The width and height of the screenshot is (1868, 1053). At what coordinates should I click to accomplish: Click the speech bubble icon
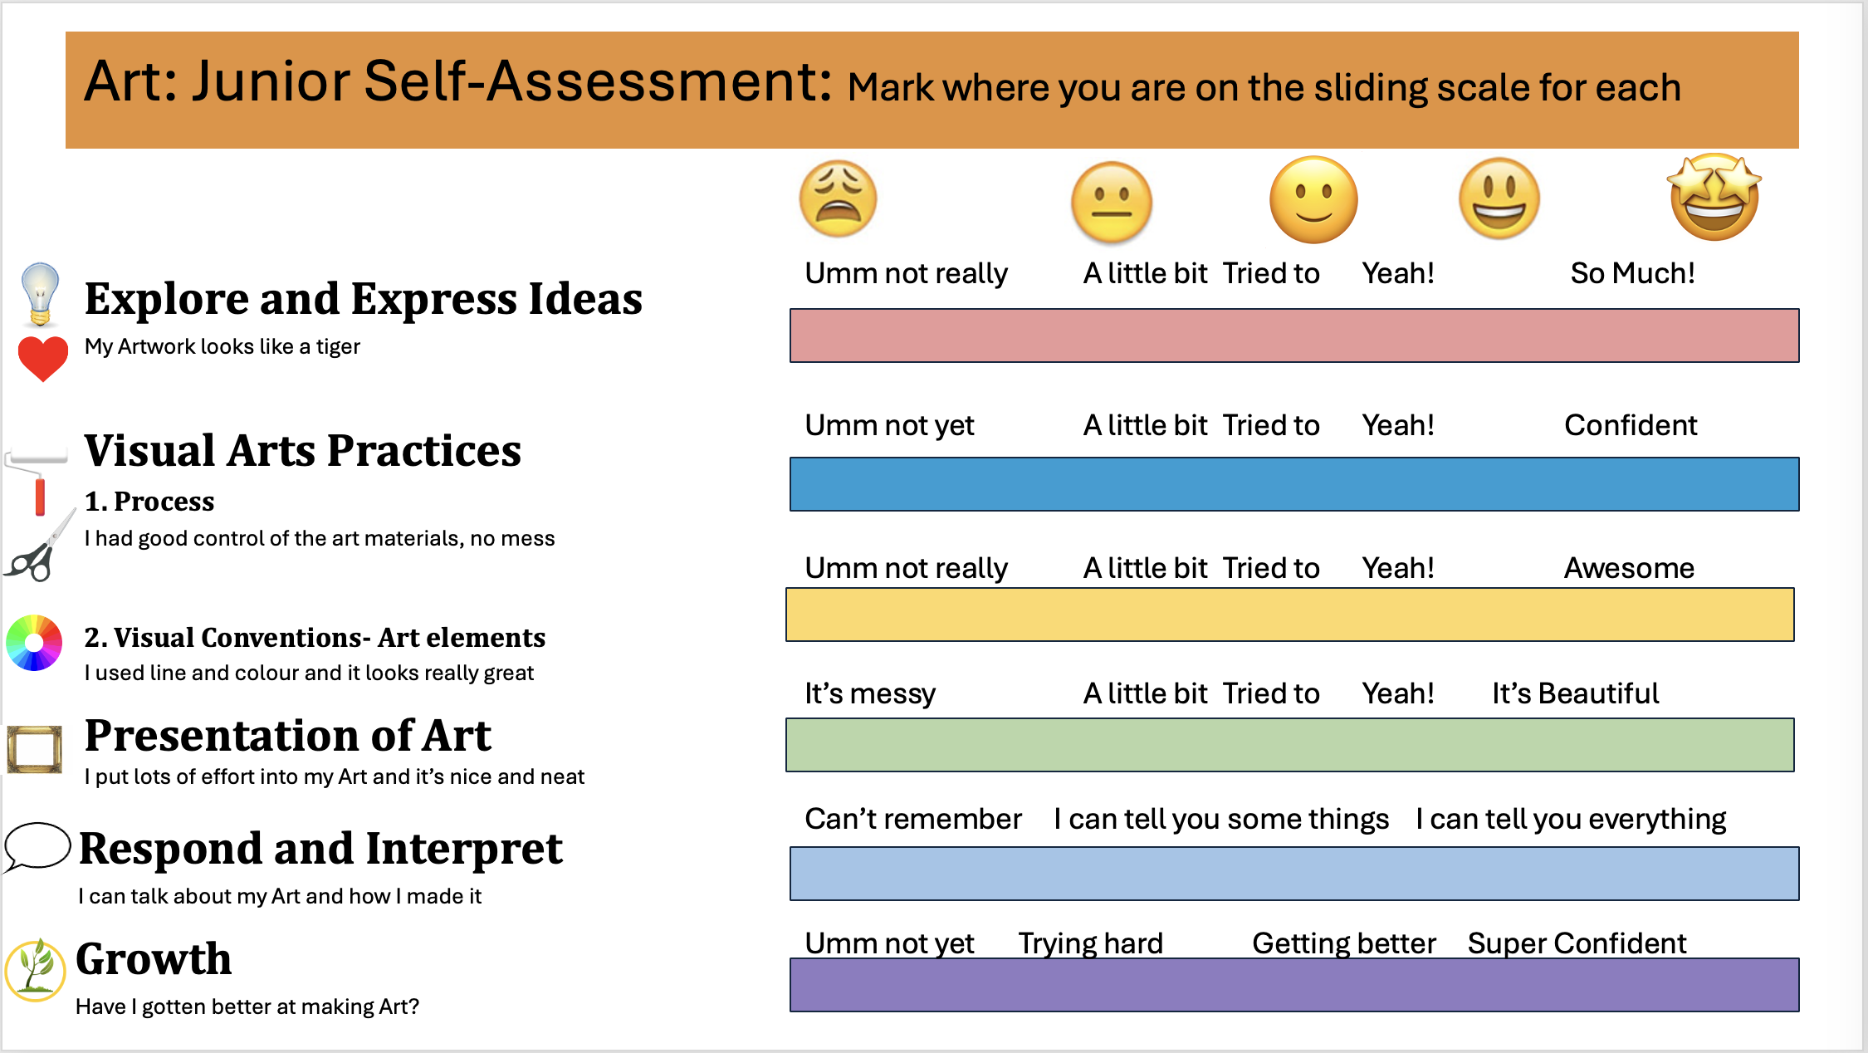coord(37,847)
